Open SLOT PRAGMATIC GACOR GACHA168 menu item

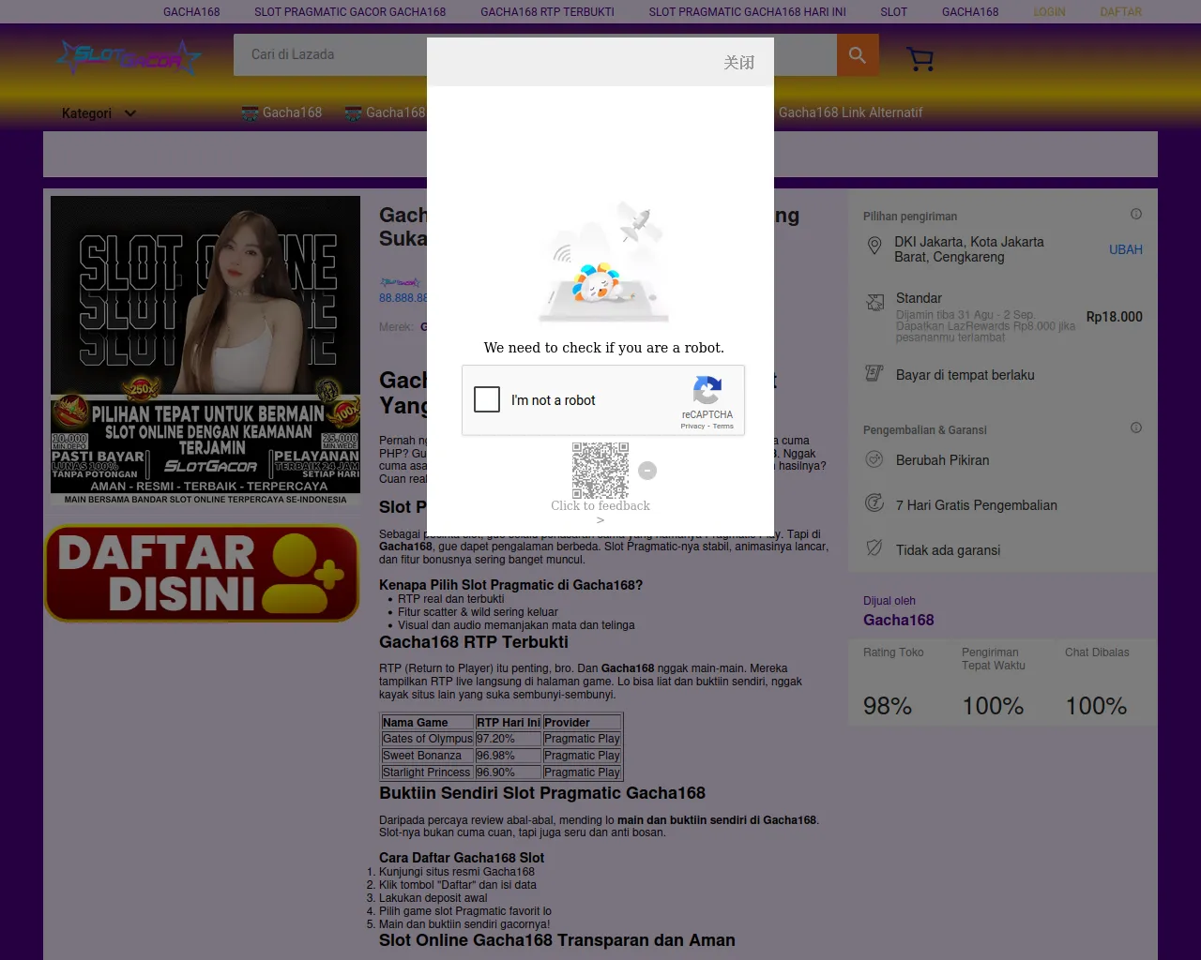350,12
